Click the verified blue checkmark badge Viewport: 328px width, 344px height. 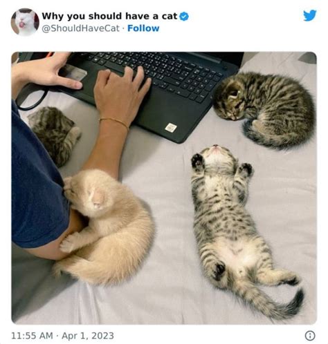184,17
